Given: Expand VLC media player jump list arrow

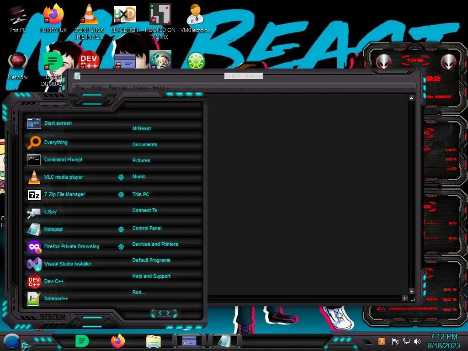Looking at the screenshot, I should click(x=121, y=177).
